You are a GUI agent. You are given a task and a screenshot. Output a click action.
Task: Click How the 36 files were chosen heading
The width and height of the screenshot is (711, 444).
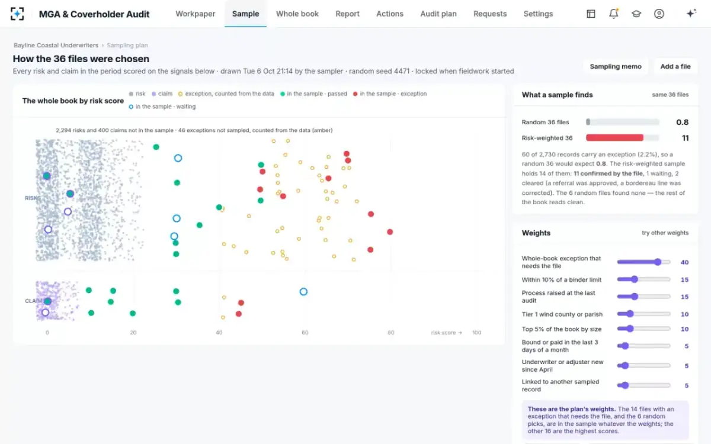coord(81,59)
